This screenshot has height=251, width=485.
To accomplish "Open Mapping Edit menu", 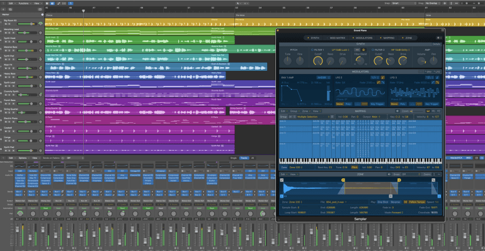I will pos(284,111).
